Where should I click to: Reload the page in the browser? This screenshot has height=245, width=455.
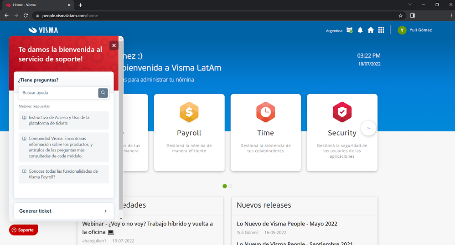pyautogui.click(x=26, y=15)
